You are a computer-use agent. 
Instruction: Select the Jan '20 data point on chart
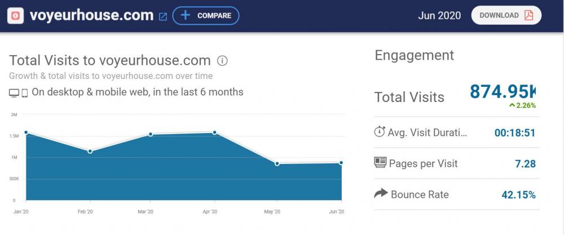pyautogui.click(x=26, y=132)
